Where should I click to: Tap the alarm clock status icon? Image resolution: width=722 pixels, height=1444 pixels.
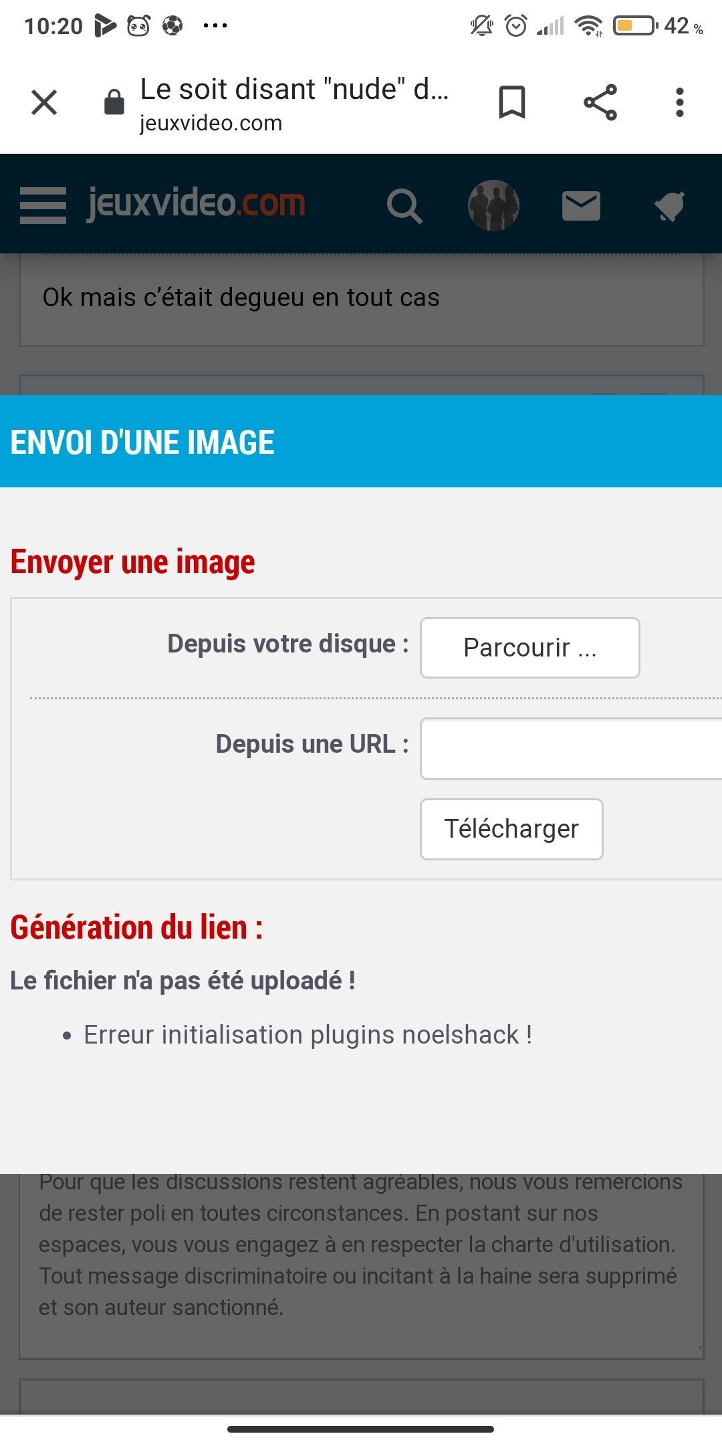(x=515, y=26)
